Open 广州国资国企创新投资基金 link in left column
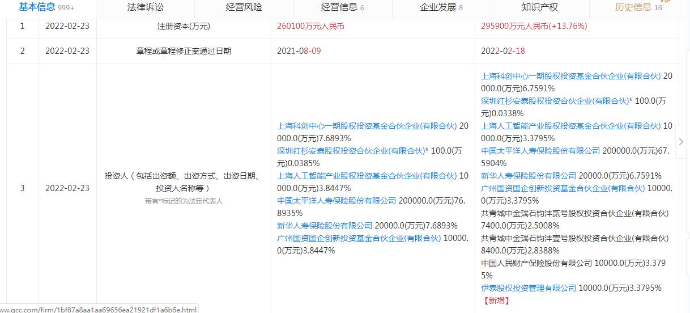 click(x=359, y=238)
